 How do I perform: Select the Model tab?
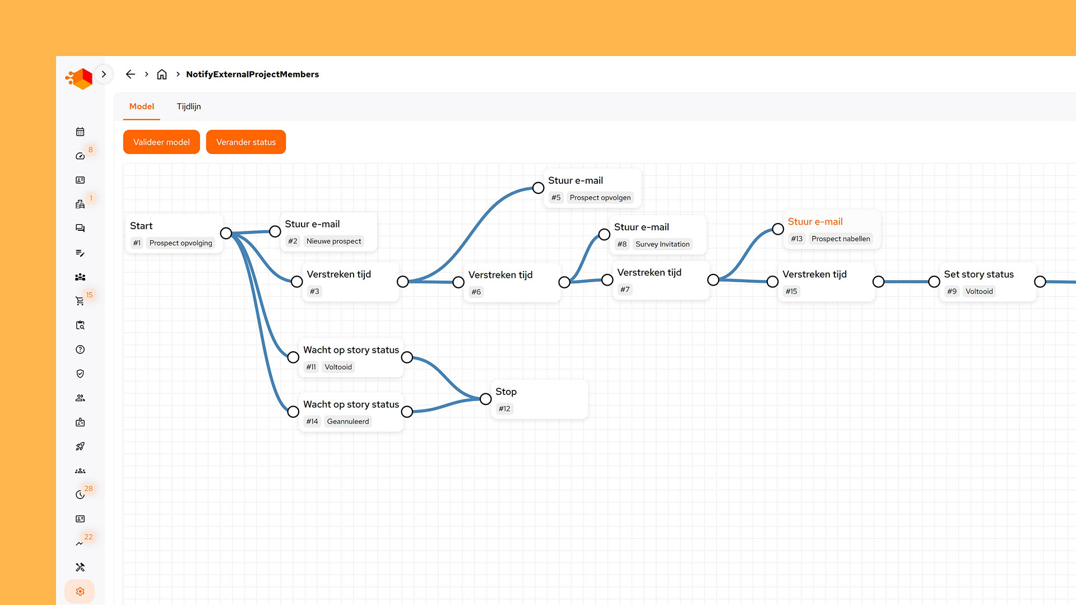(142, 106)
